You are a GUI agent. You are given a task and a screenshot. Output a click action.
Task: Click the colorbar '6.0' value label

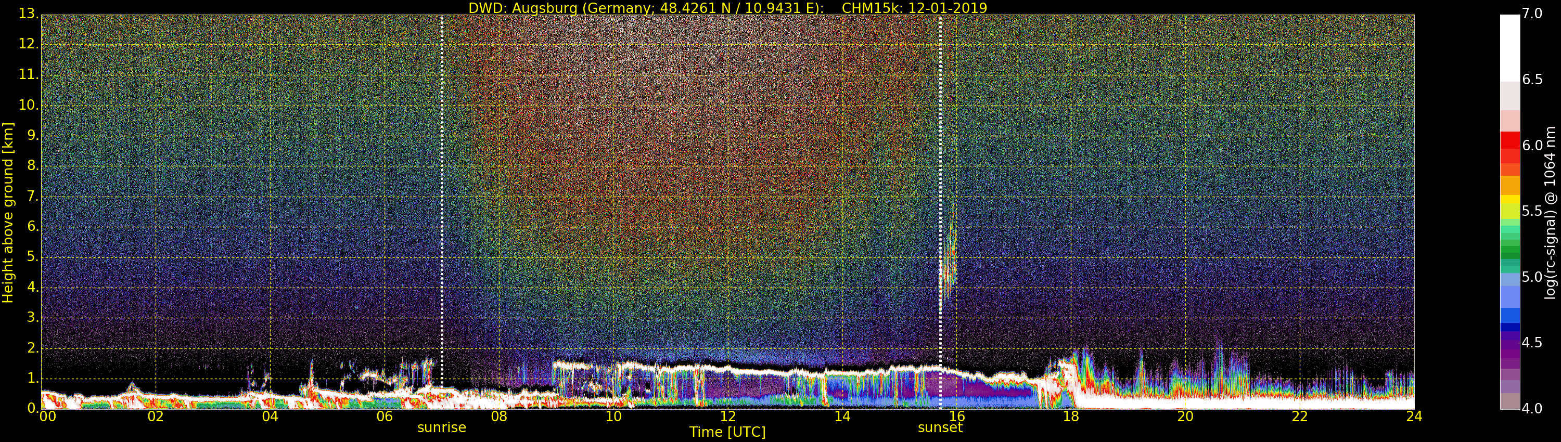[x=1532, y=146]
